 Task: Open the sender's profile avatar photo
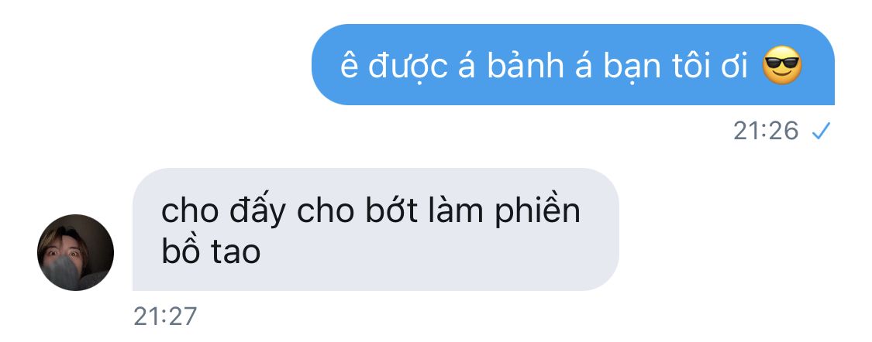[75, 252]
